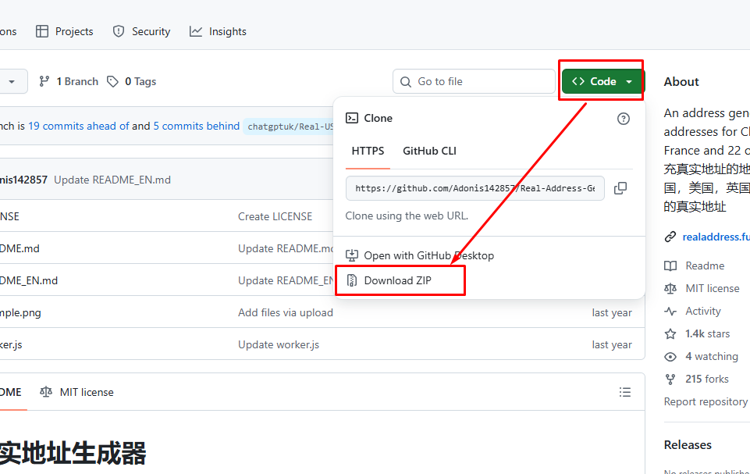This screenshot has width=750, height=474.
Task: Open Add files via upload commit
Action: [286, 312]
